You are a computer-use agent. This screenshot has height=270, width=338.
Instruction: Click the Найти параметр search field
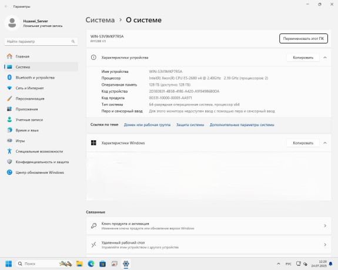41,41
